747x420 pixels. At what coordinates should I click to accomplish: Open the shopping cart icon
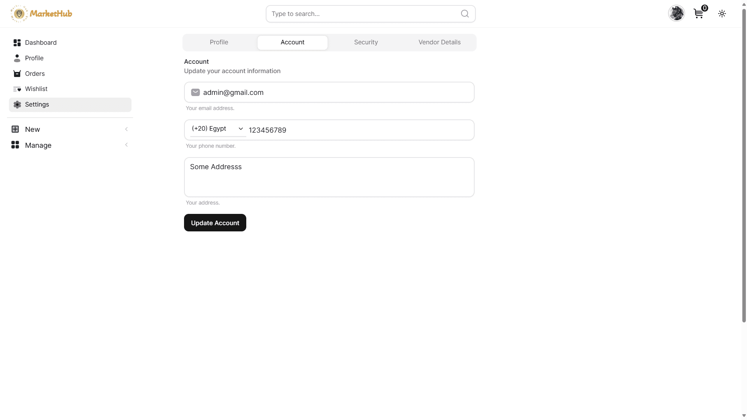click(699, 14)
